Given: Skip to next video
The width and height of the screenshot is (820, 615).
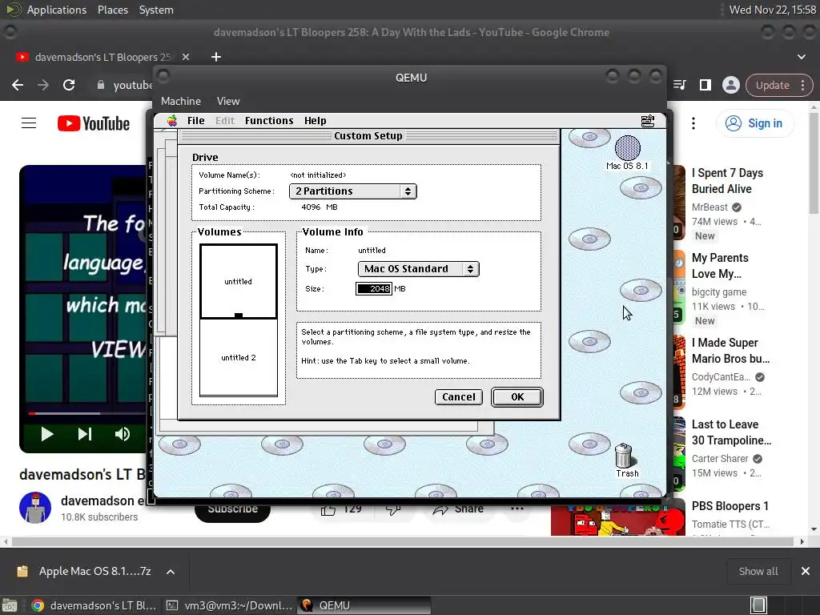Looking at the screenshot, I should [85, 434].
